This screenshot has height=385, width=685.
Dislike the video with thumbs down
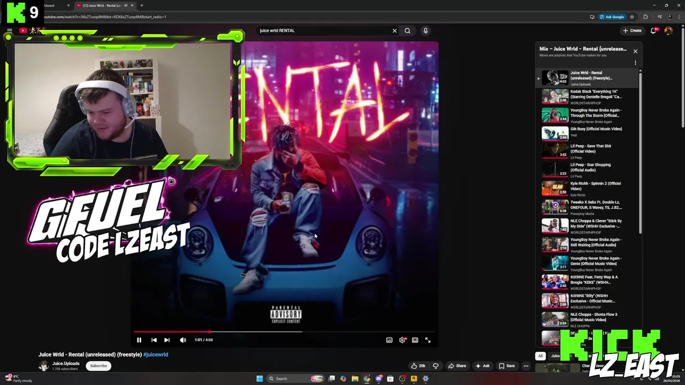tap(436, 366)
